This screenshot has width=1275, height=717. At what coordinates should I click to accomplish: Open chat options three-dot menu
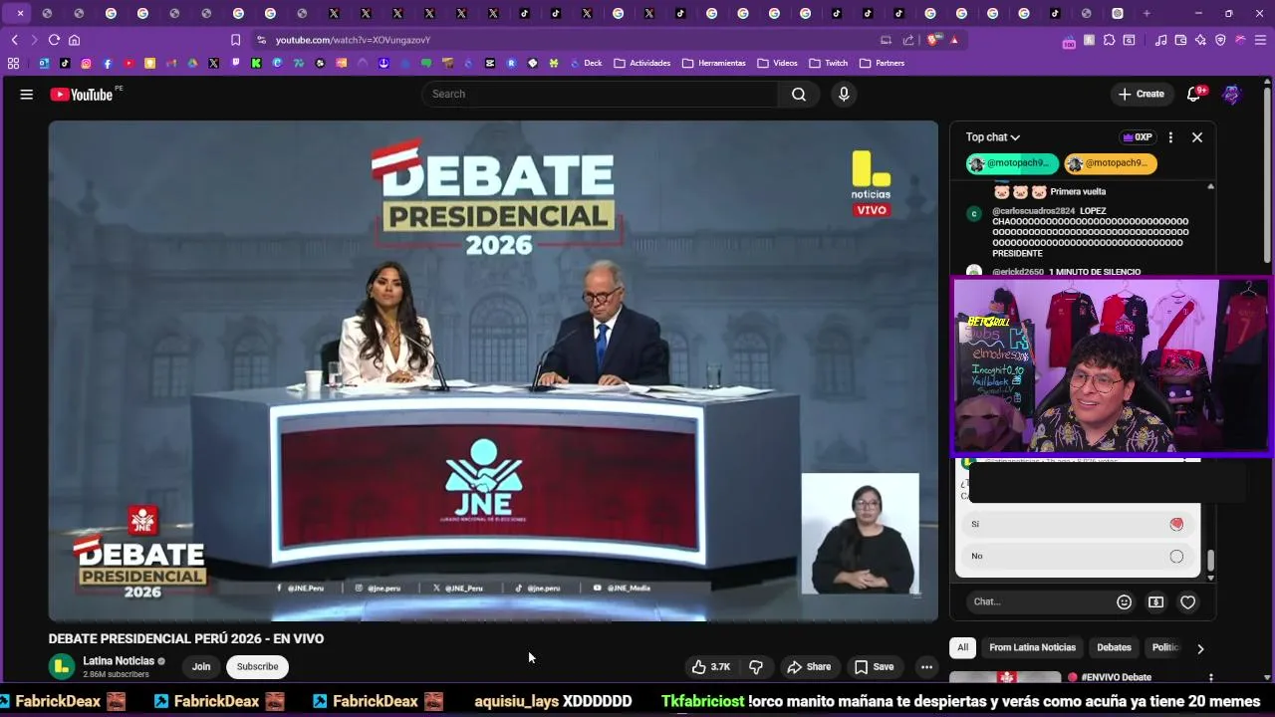[x=1170, y=137]
